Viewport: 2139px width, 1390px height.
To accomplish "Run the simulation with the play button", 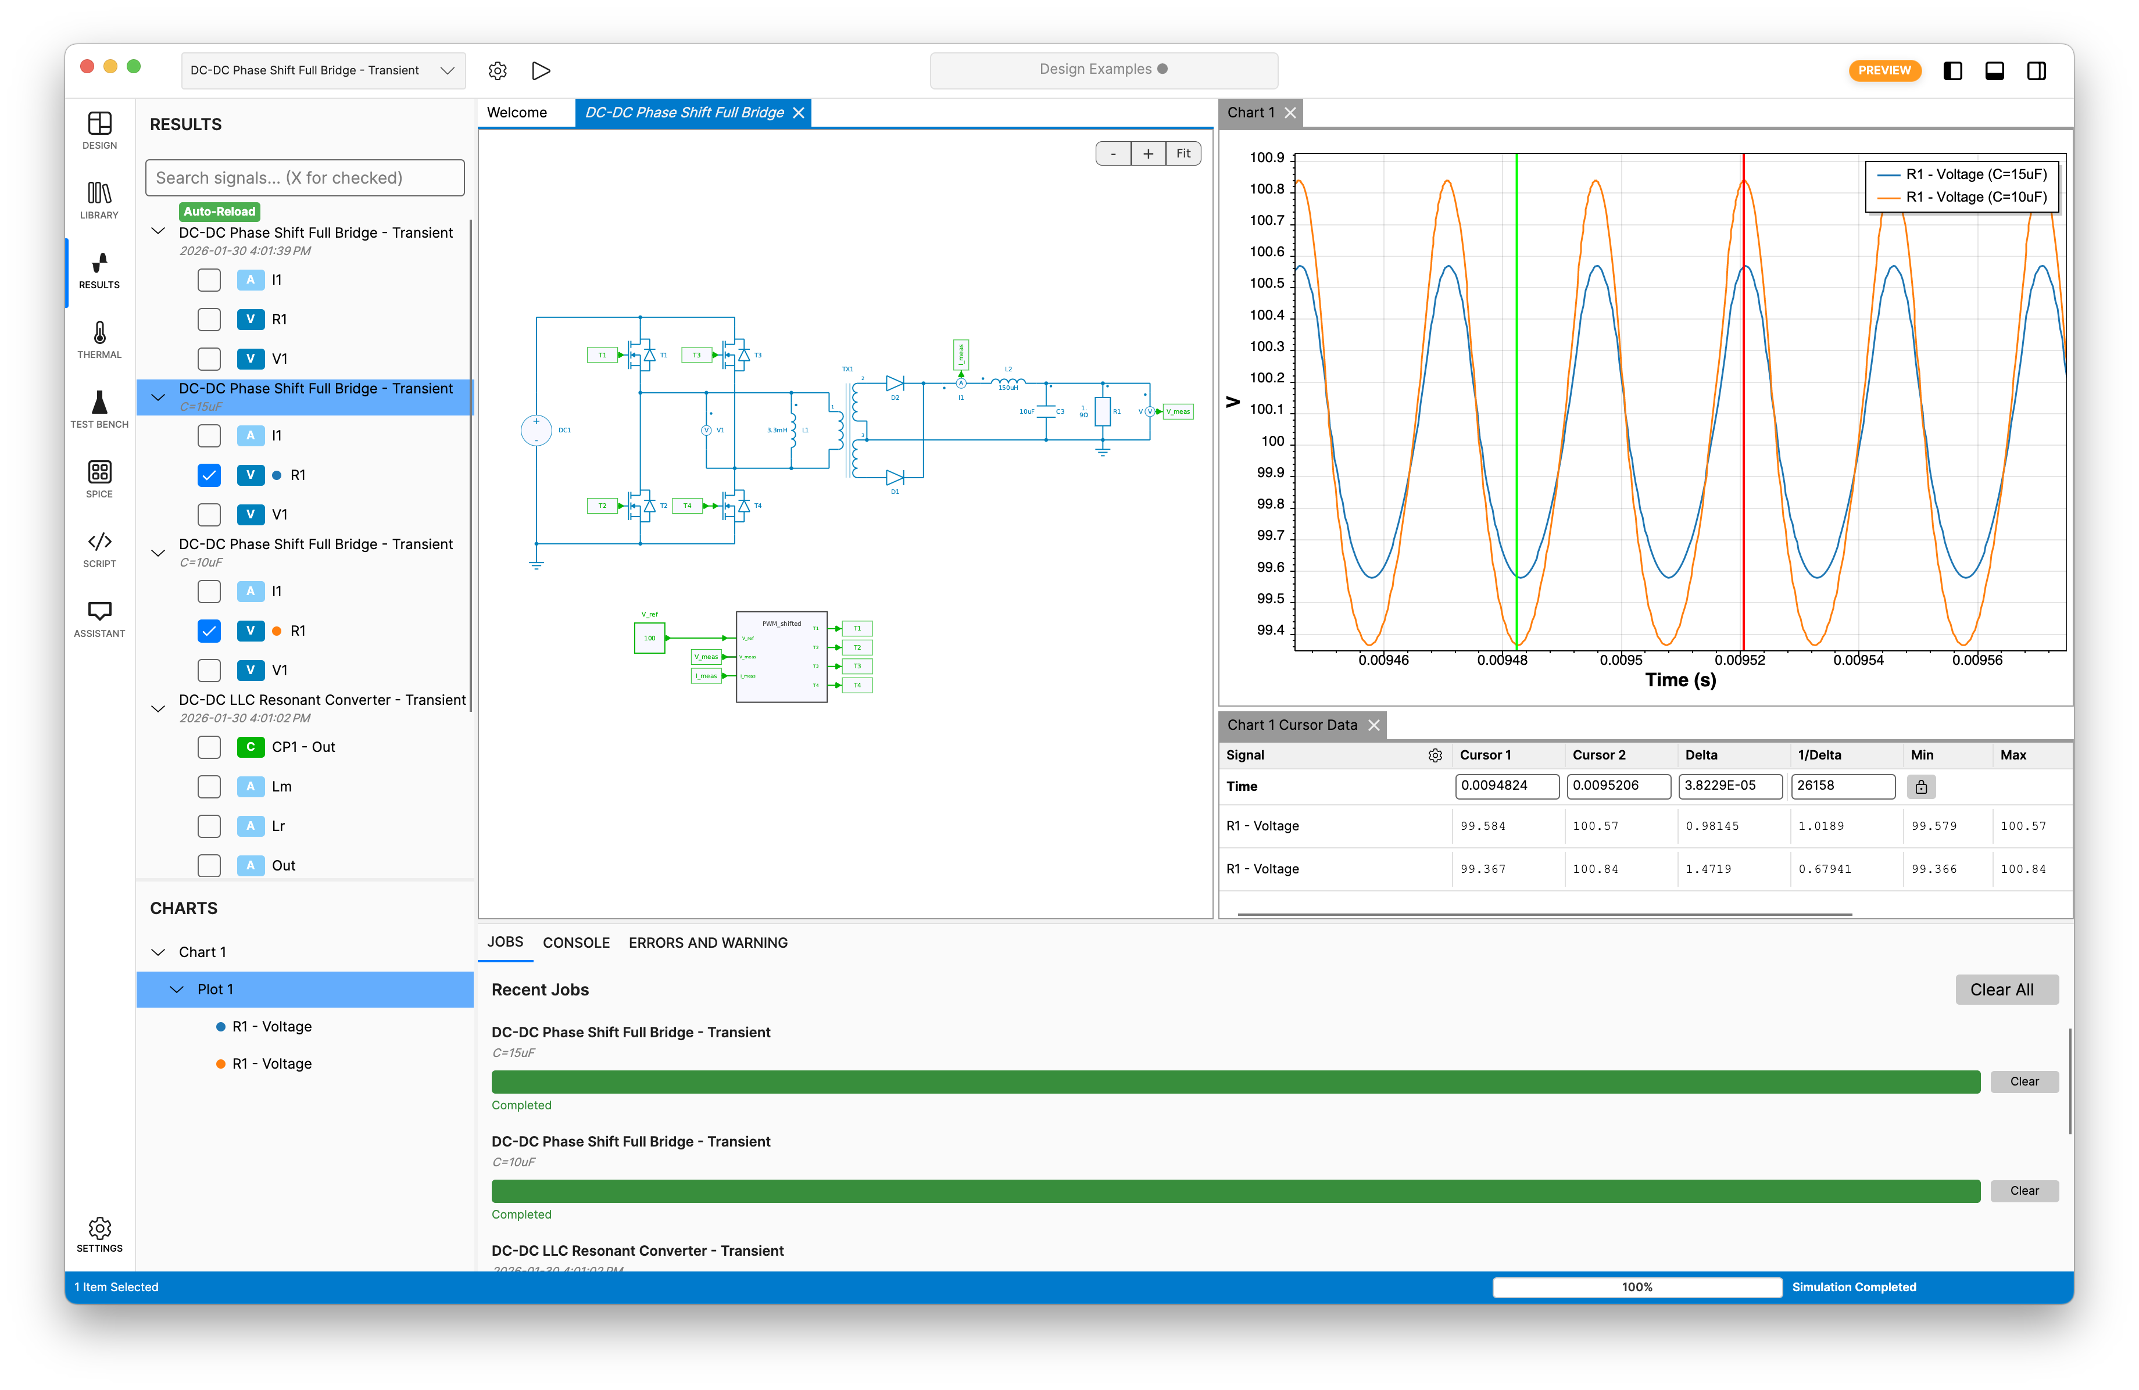I will pos(540,70).
